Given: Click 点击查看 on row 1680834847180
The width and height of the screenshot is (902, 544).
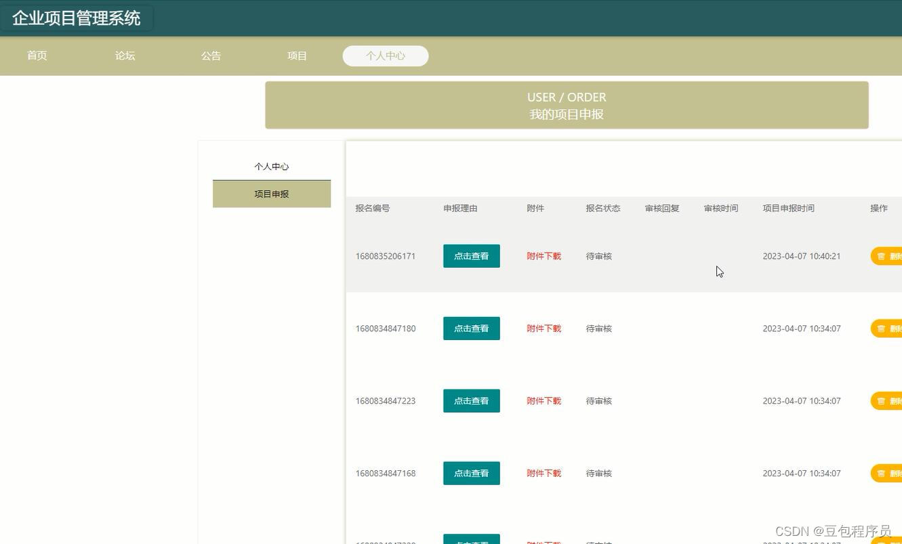Looking at the screenshot, I should click(x=471, y=329).
